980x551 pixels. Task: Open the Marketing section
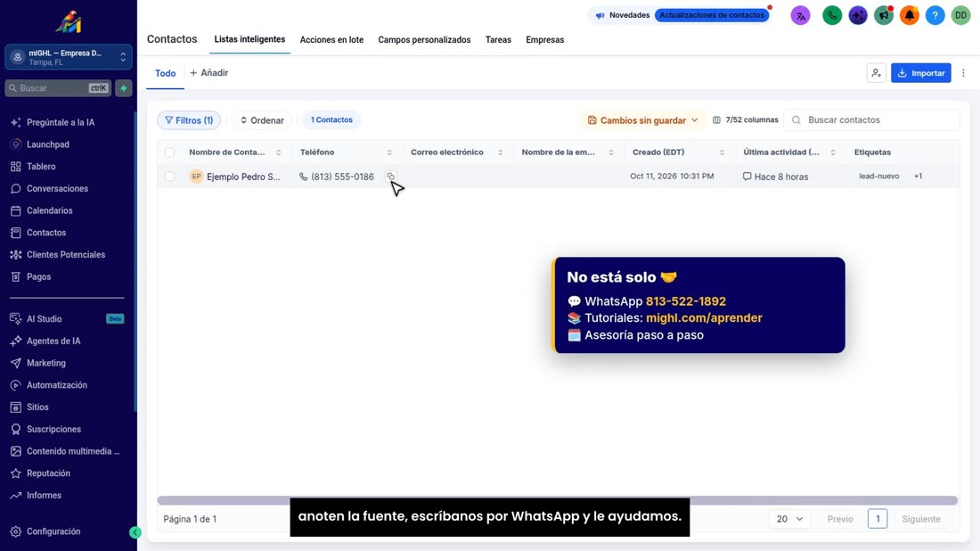click(x=45, y=363)
